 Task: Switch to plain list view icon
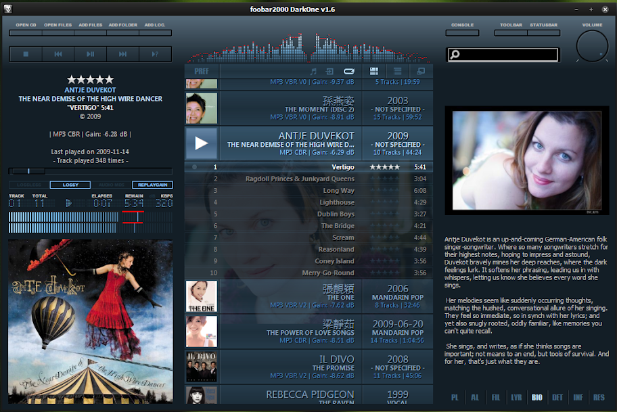point(397,71)
